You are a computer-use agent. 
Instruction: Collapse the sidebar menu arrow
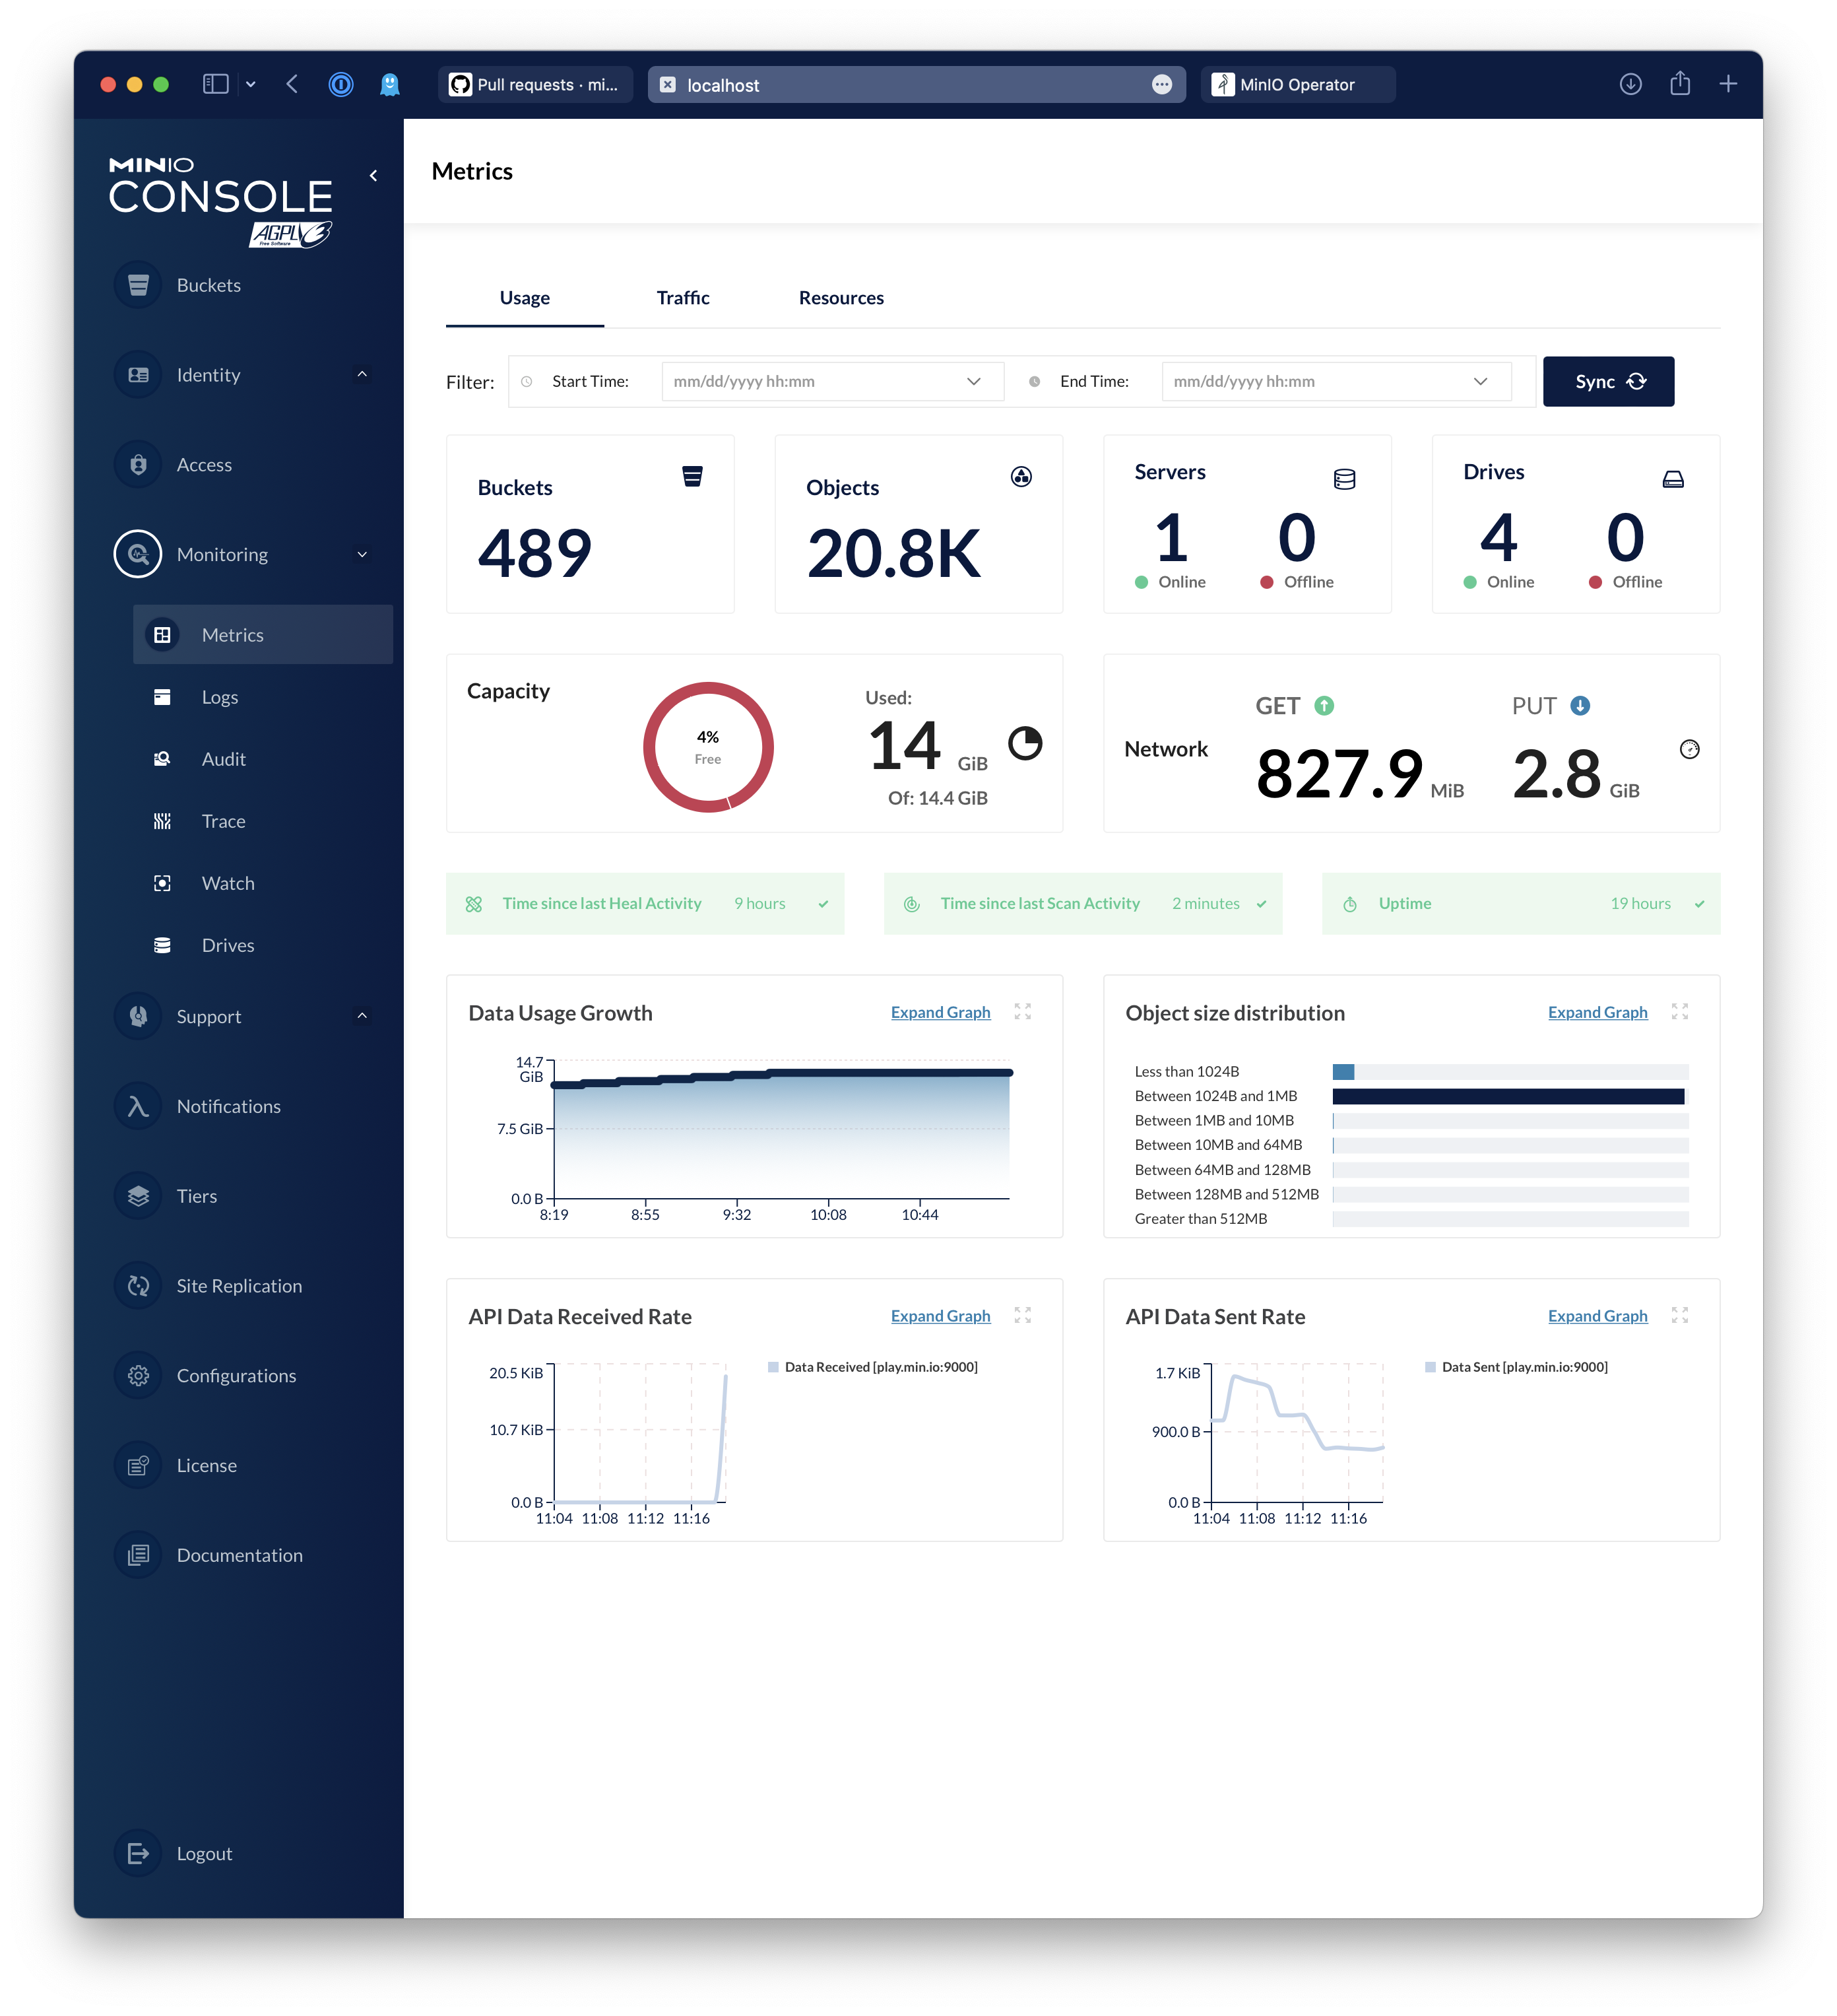(373, 176)
